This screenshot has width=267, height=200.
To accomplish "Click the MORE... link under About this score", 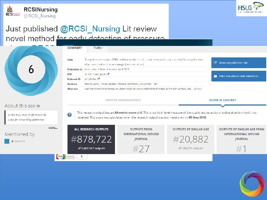I will pyautogui.click(x=53, y=128).
